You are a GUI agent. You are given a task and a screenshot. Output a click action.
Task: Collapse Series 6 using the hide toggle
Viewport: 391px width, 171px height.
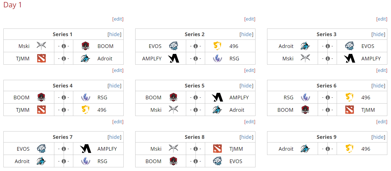tap(378, 86)
